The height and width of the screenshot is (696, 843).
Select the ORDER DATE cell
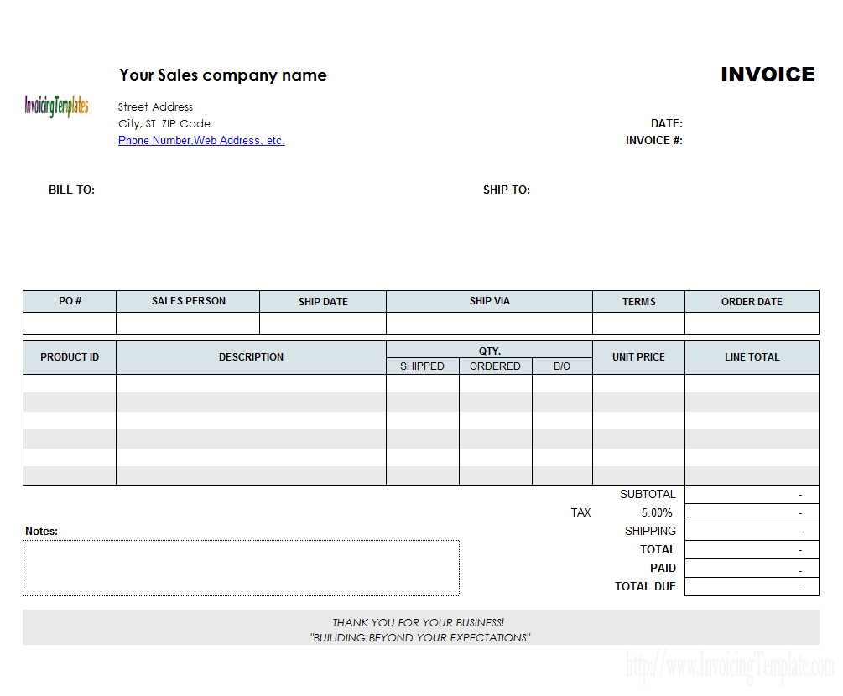click(x=751, y=323)
